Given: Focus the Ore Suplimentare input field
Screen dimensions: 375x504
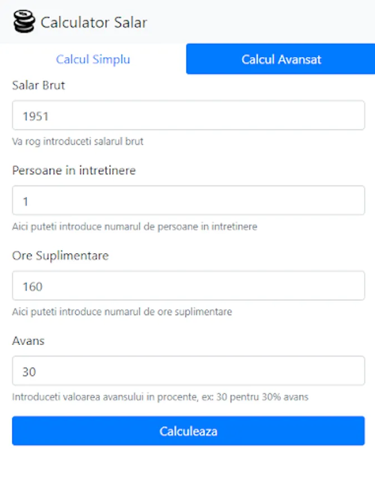Looking at the screenshot, I should pos(188,286).
